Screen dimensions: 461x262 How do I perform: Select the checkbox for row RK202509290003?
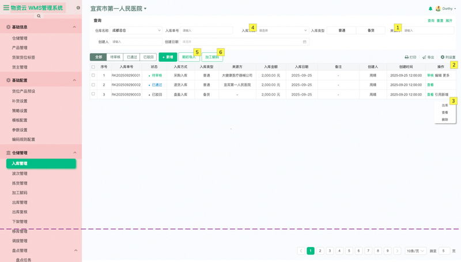(93, 94)
